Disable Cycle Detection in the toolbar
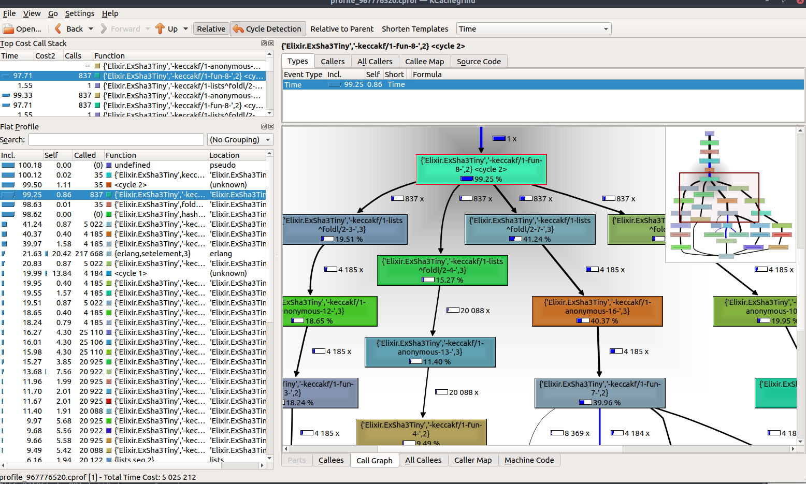This screenshot has width=806, height=484. point(267,29)
